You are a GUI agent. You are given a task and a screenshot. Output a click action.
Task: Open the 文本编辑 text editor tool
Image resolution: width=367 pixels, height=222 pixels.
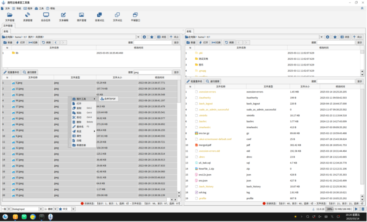(x=63, y=17)
